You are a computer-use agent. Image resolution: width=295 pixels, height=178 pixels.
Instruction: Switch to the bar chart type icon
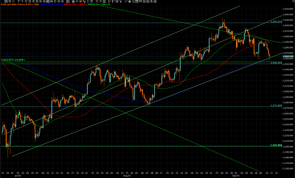[x=9, y=1]
